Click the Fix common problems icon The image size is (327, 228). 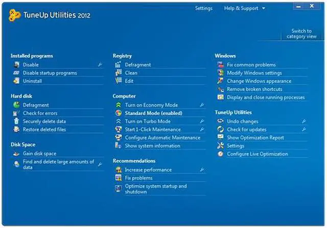tap(220, 65)
